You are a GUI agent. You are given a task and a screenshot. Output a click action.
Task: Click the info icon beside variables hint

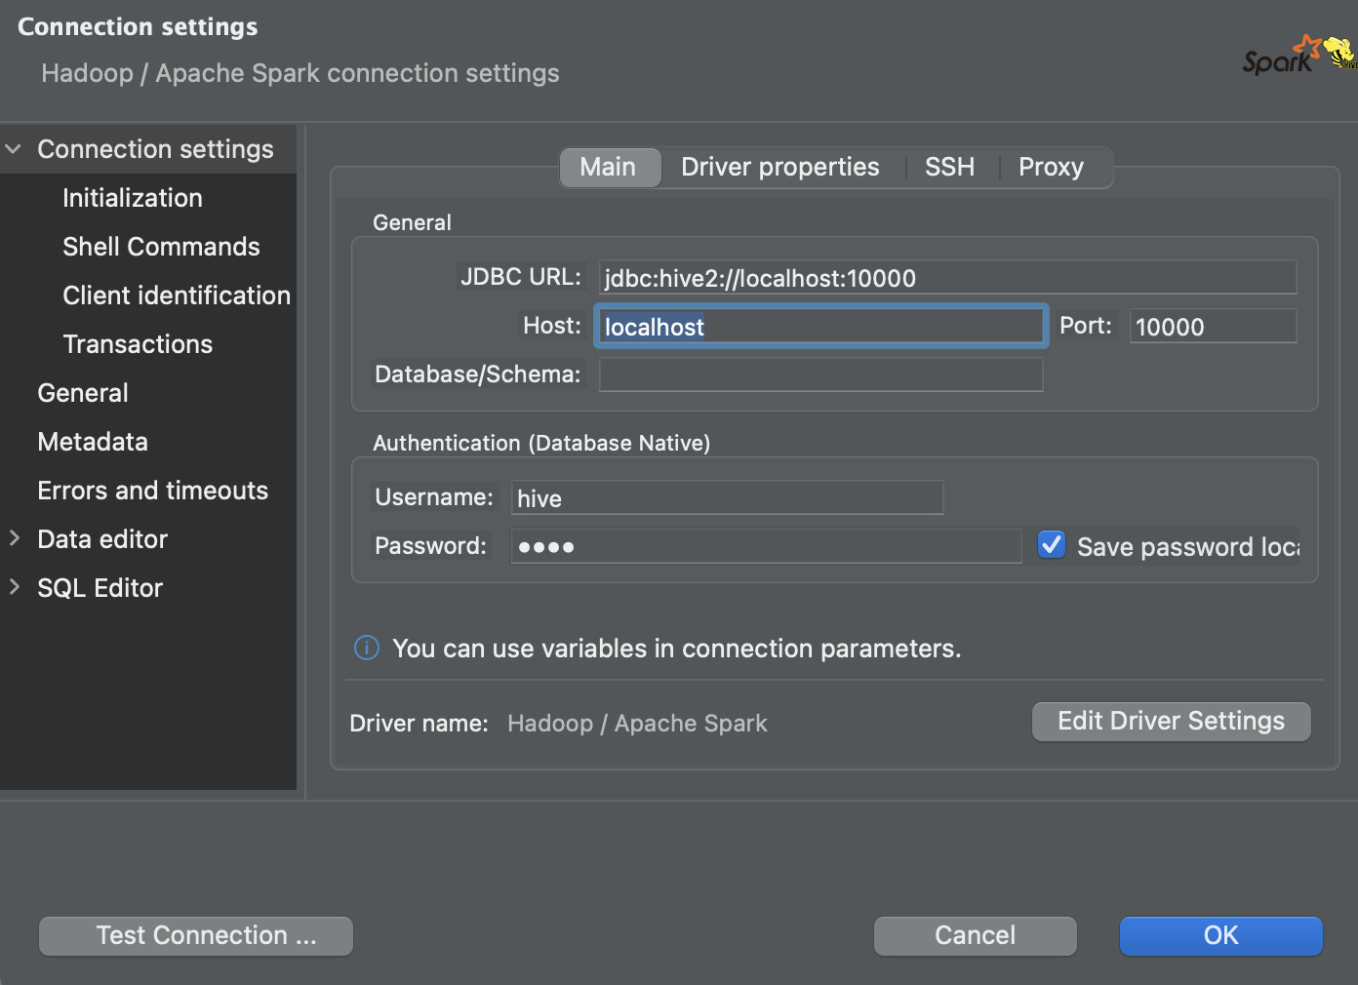coord(367,648)
